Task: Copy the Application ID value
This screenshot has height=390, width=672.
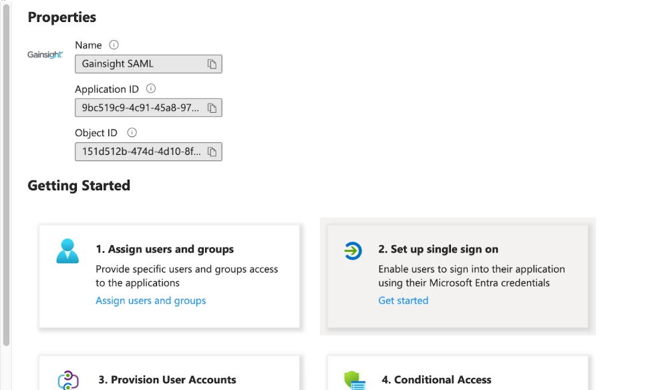Action: 212,108
